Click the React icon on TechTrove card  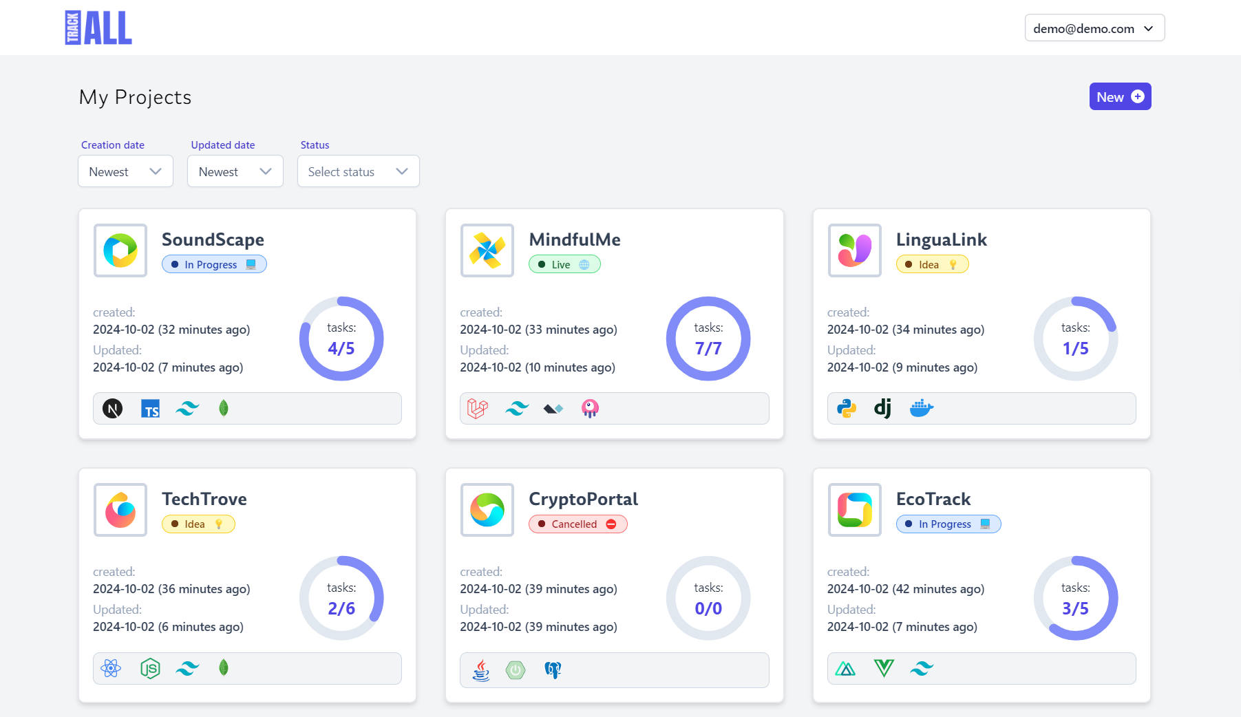[x=111, y=668]
